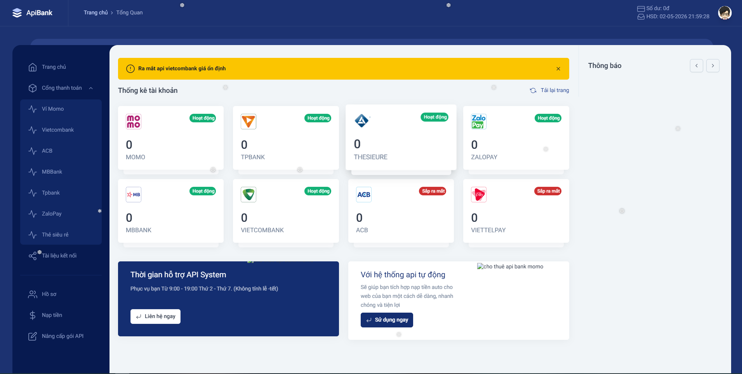Click the ACB logo on the ACB card
This screenshot has width=742, height=374.
point(364,195)
